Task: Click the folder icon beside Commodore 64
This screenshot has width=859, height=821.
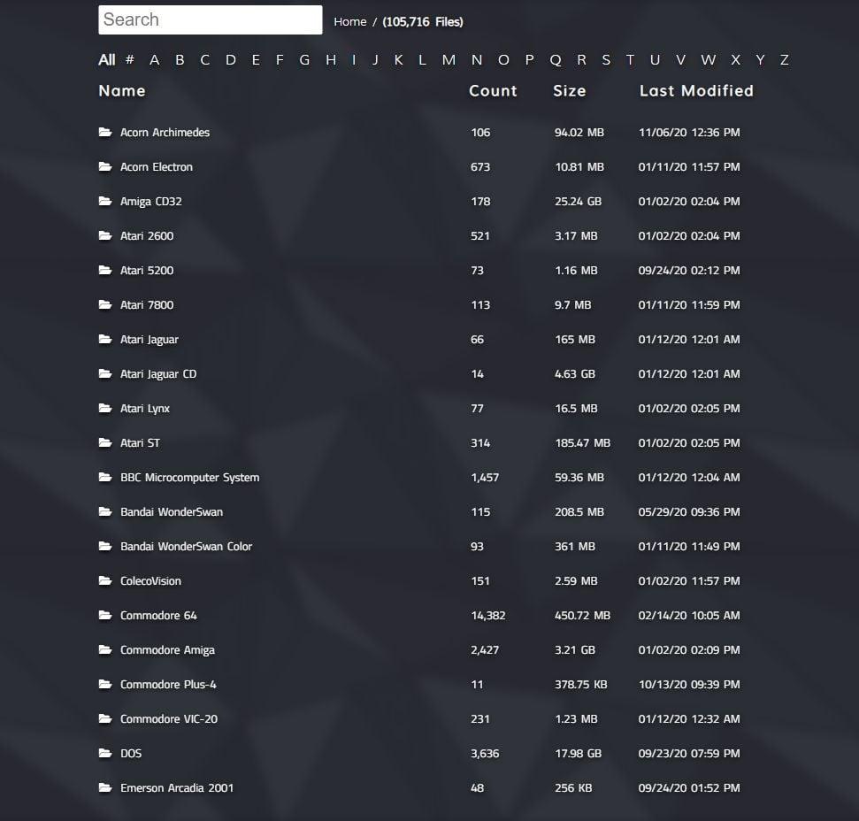Action: (x=104, y=615)
